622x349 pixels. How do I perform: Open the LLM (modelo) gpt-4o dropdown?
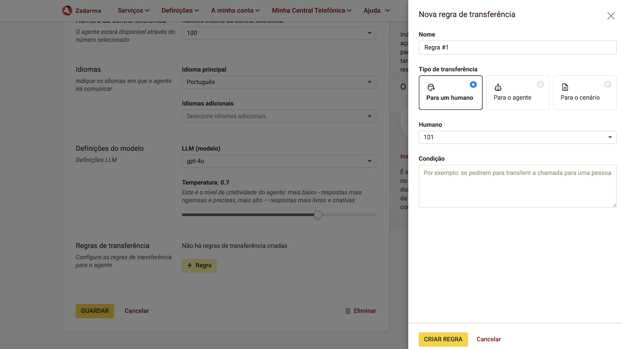pyautogui.click(x=279, y=161)
